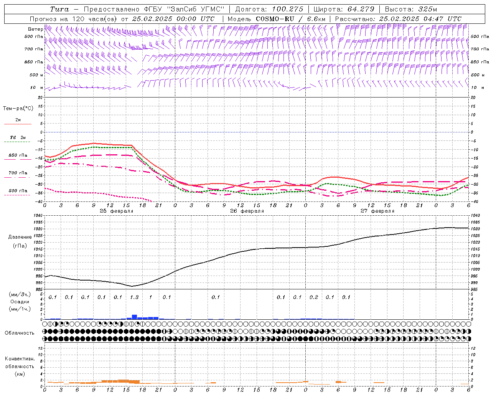Click "Прогноз на 120 часа(ов)" text

tap(74, 19)
